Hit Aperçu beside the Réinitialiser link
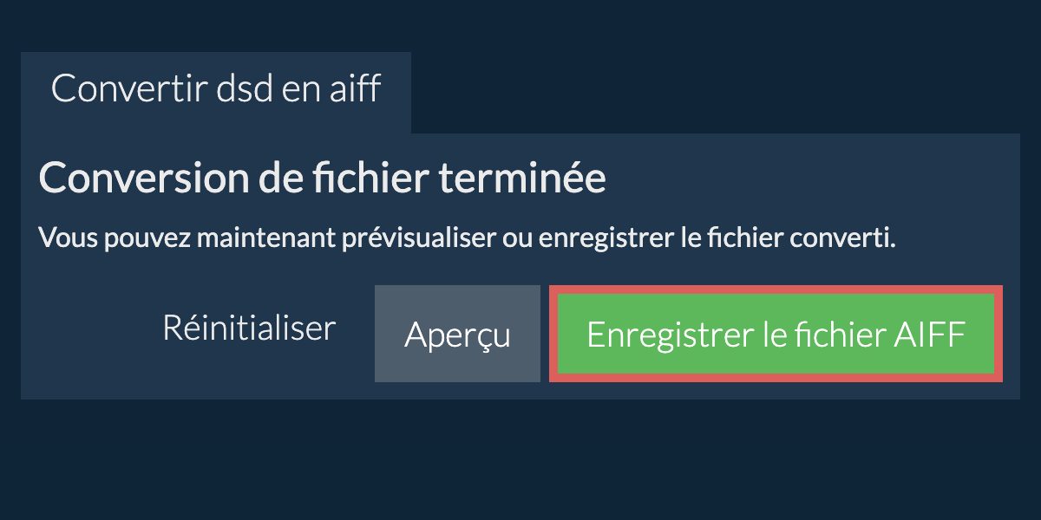This screenshot has height=520, width=1041. point(457,335)
